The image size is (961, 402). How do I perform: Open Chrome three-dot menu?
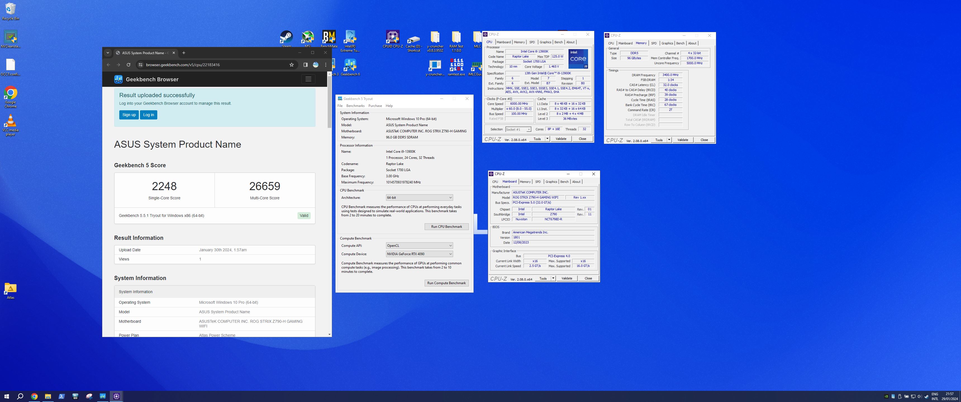click(x=326, y=64)
